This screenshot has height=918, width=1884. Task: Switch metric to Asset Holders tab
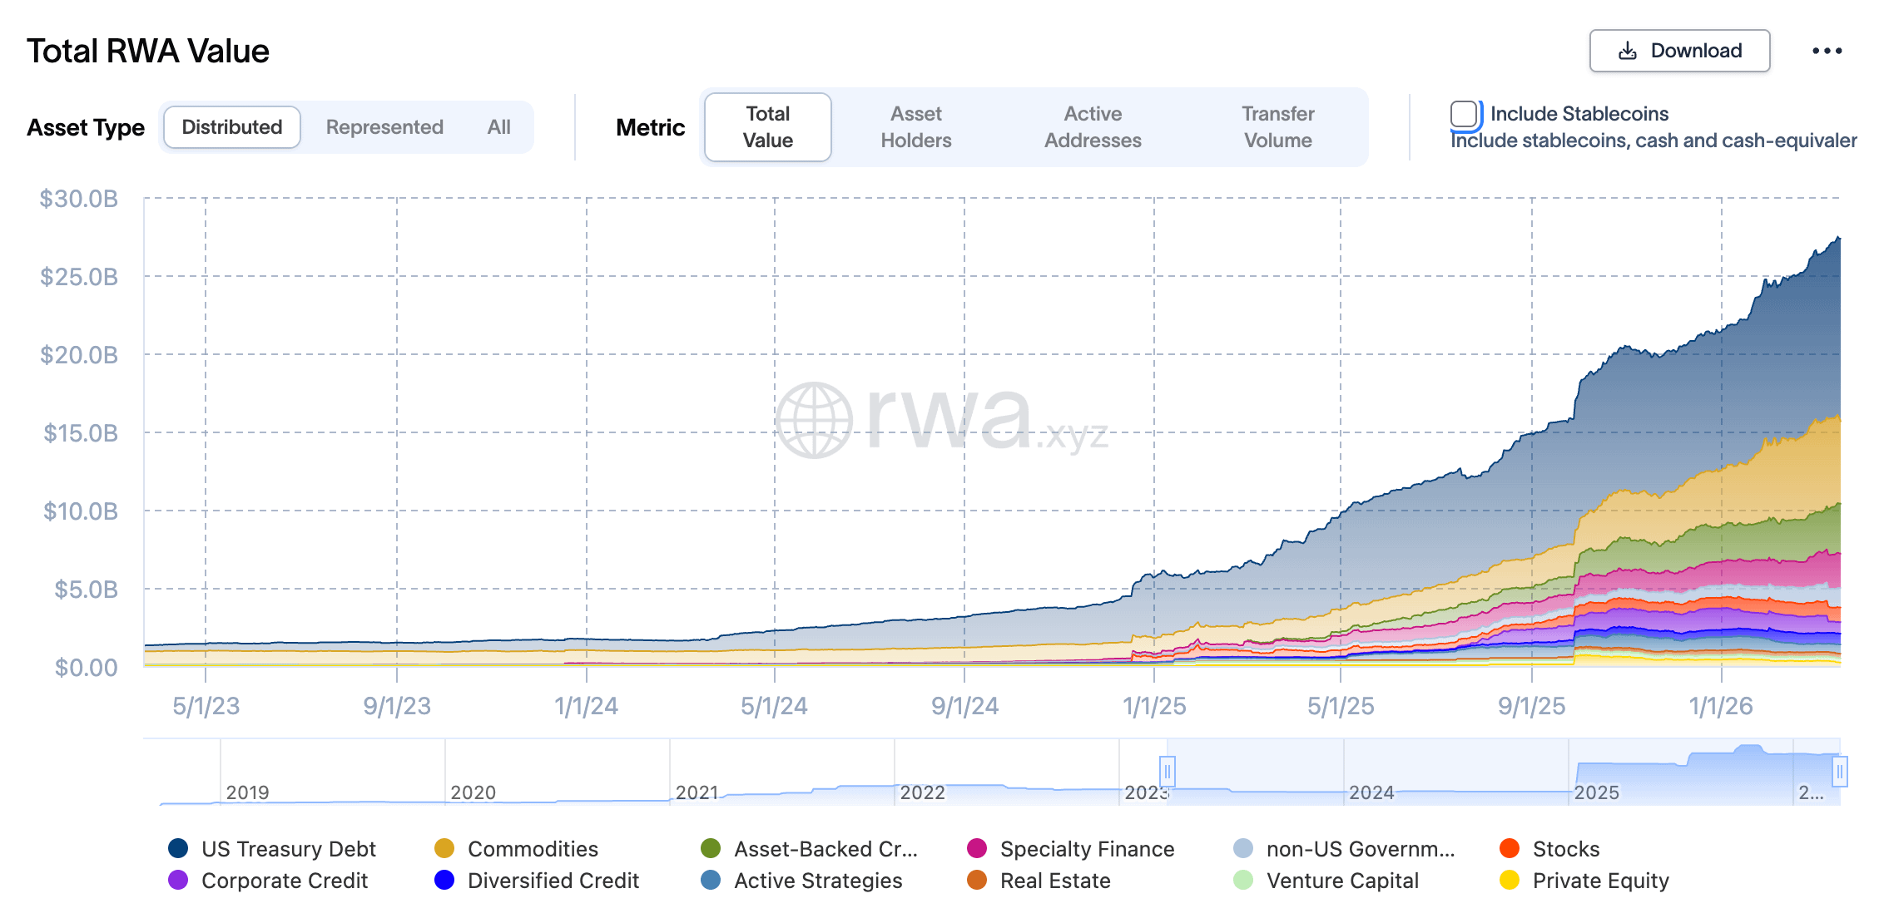click(915, 127)
